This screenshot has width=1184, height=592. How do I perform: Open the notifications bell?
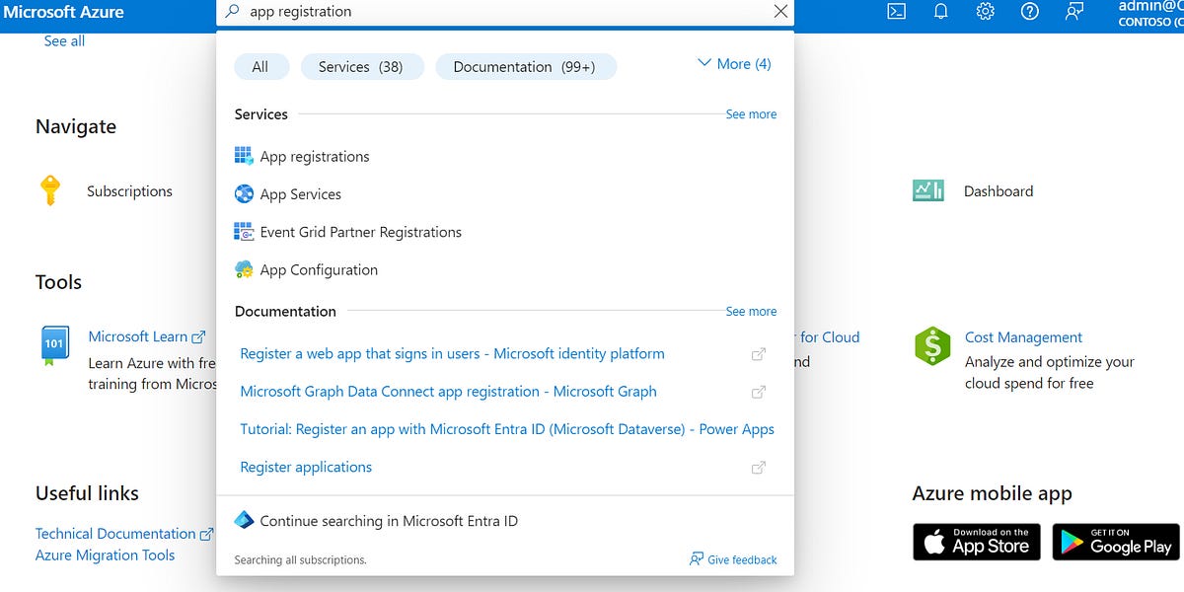point(940,12)
